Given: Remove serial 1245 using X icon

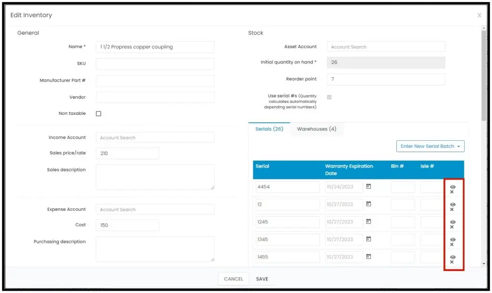Looking at the screenshot, I should [x=452, y=227].
